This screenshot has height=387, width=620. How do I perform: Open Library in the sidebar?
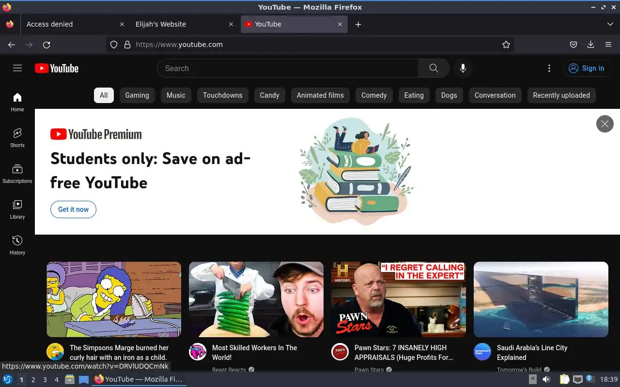pyautogui.click(x=17, y=209)
